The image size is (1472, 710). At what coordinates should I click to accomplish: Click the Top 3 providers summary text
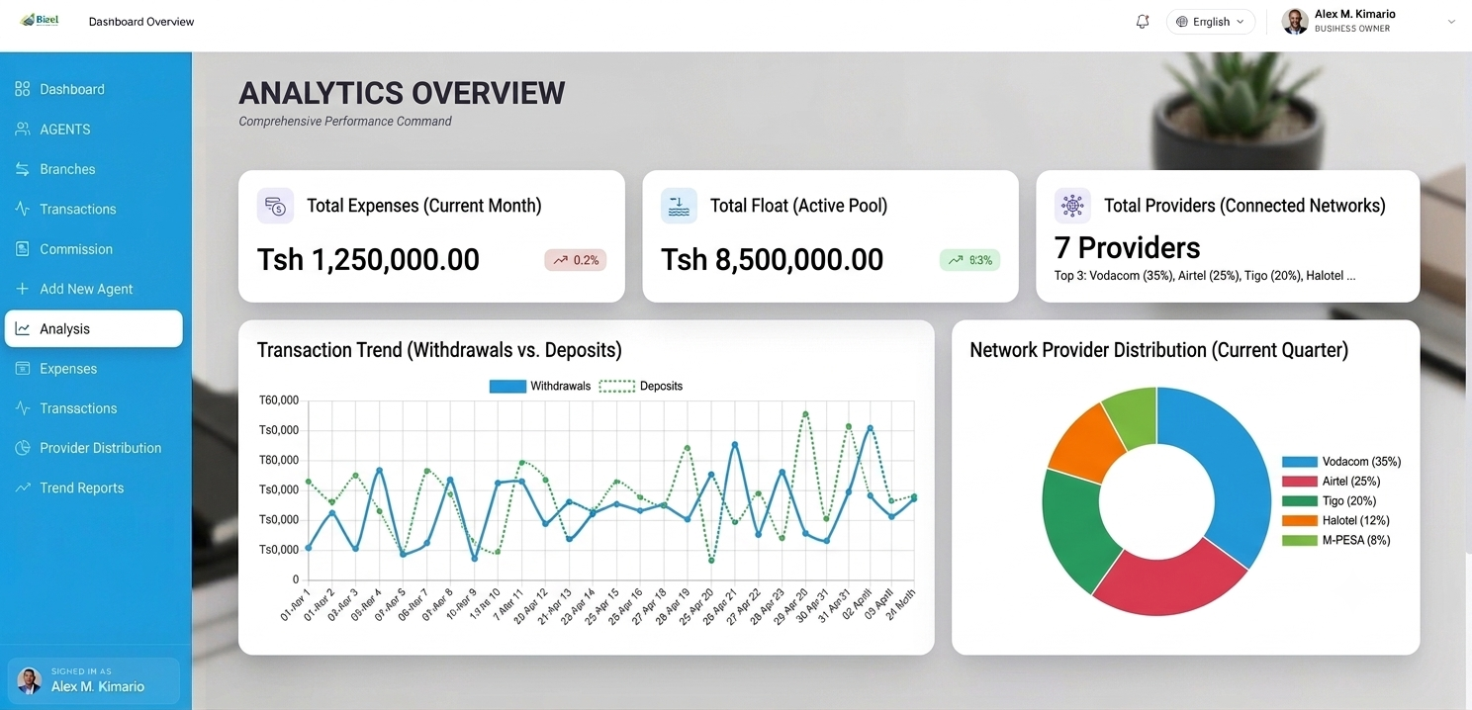coord(1205,276)
